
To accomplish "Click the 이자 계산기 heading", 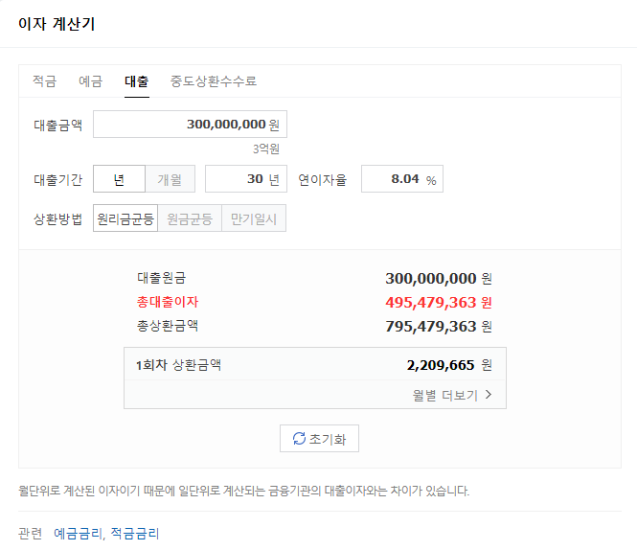I will [57, 23].
